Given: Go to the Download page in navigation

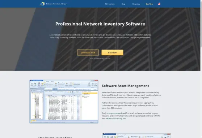Looking at the screenshot, I should point(136,4).
